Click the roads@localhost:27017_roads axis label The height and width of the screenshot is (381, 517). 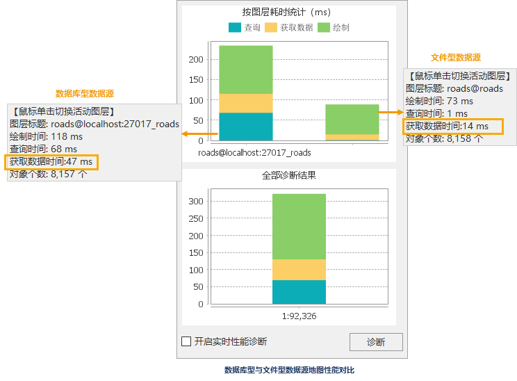pyautogui.click(x=254, y=152)
